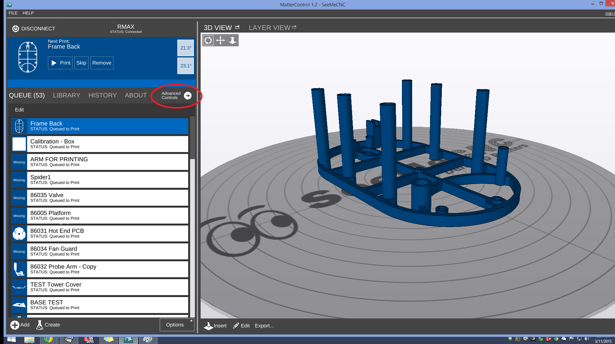Pop out the Layer View window

tap(294, 27)
